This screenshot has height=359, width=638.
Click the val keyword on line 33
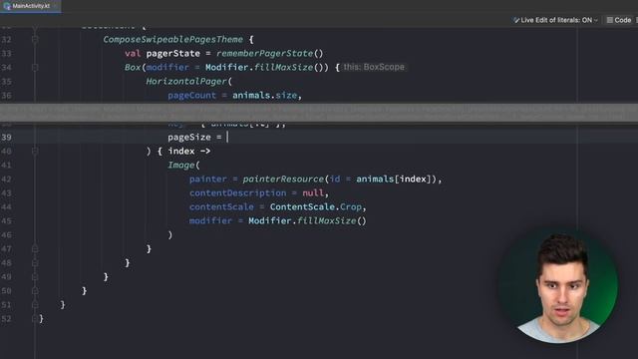tap(133, 53)
